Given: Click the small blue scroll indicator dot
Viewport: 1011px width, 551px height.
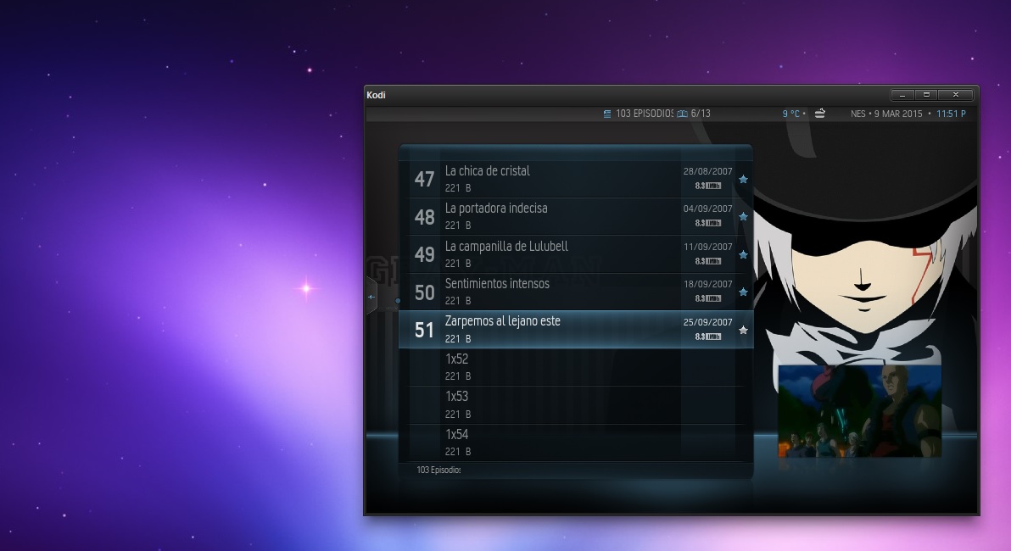Looking at the screenshot, I should tap(396, 300).
